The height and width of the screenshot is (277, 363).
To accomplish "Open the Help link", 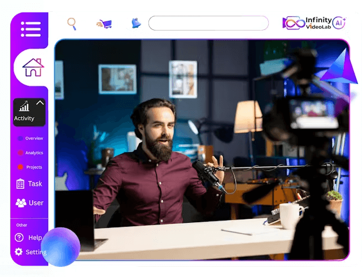I will (35, 237).
